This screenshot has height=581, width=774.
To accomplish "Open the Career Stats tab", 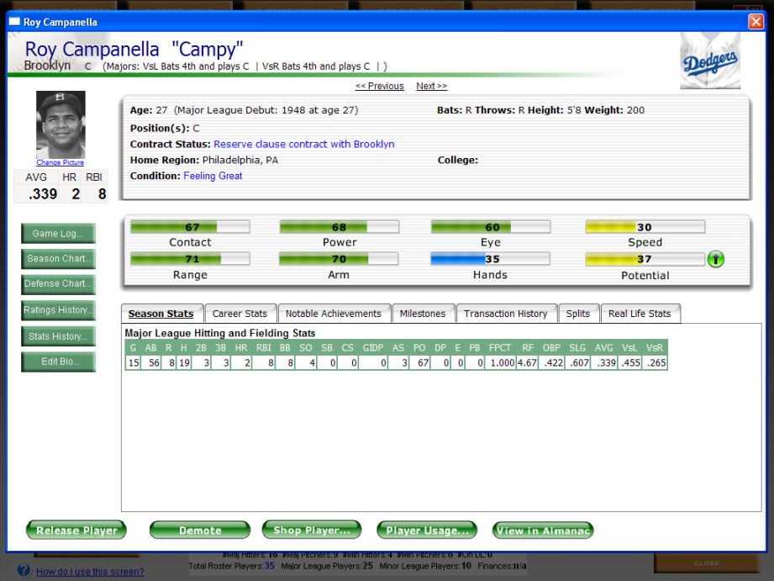I will pos(240,314).
